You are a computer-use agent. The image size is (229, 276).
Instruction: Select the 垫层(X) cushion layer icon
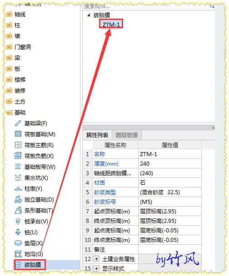pyautogui.click(x=18, y=243)
